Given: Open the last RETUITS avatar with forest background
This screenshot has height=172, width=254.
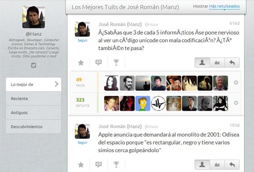Looking at the screenshot, I should click(220, 103).
